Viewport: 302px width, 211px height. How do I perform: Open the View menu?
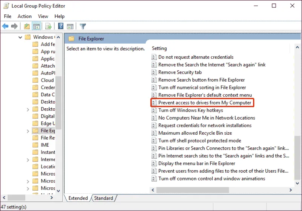point(43,16)
